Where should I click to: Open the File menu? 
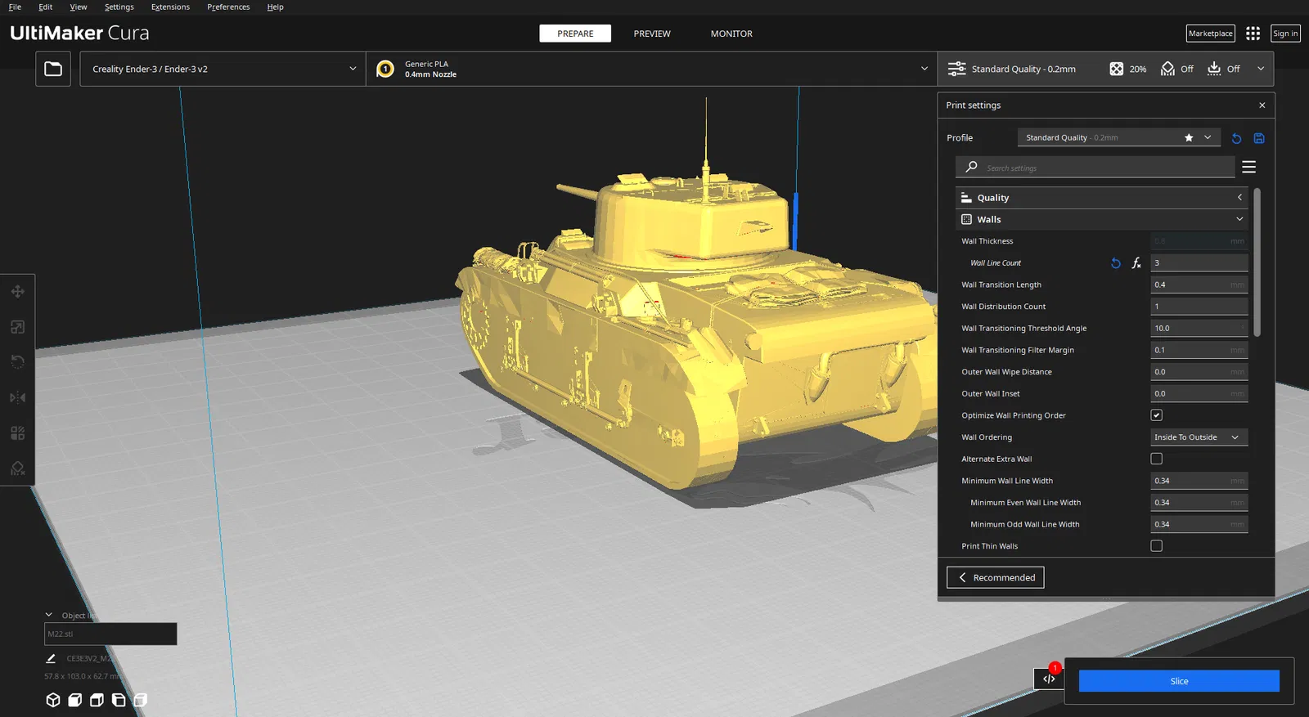(x=15, y=7)
